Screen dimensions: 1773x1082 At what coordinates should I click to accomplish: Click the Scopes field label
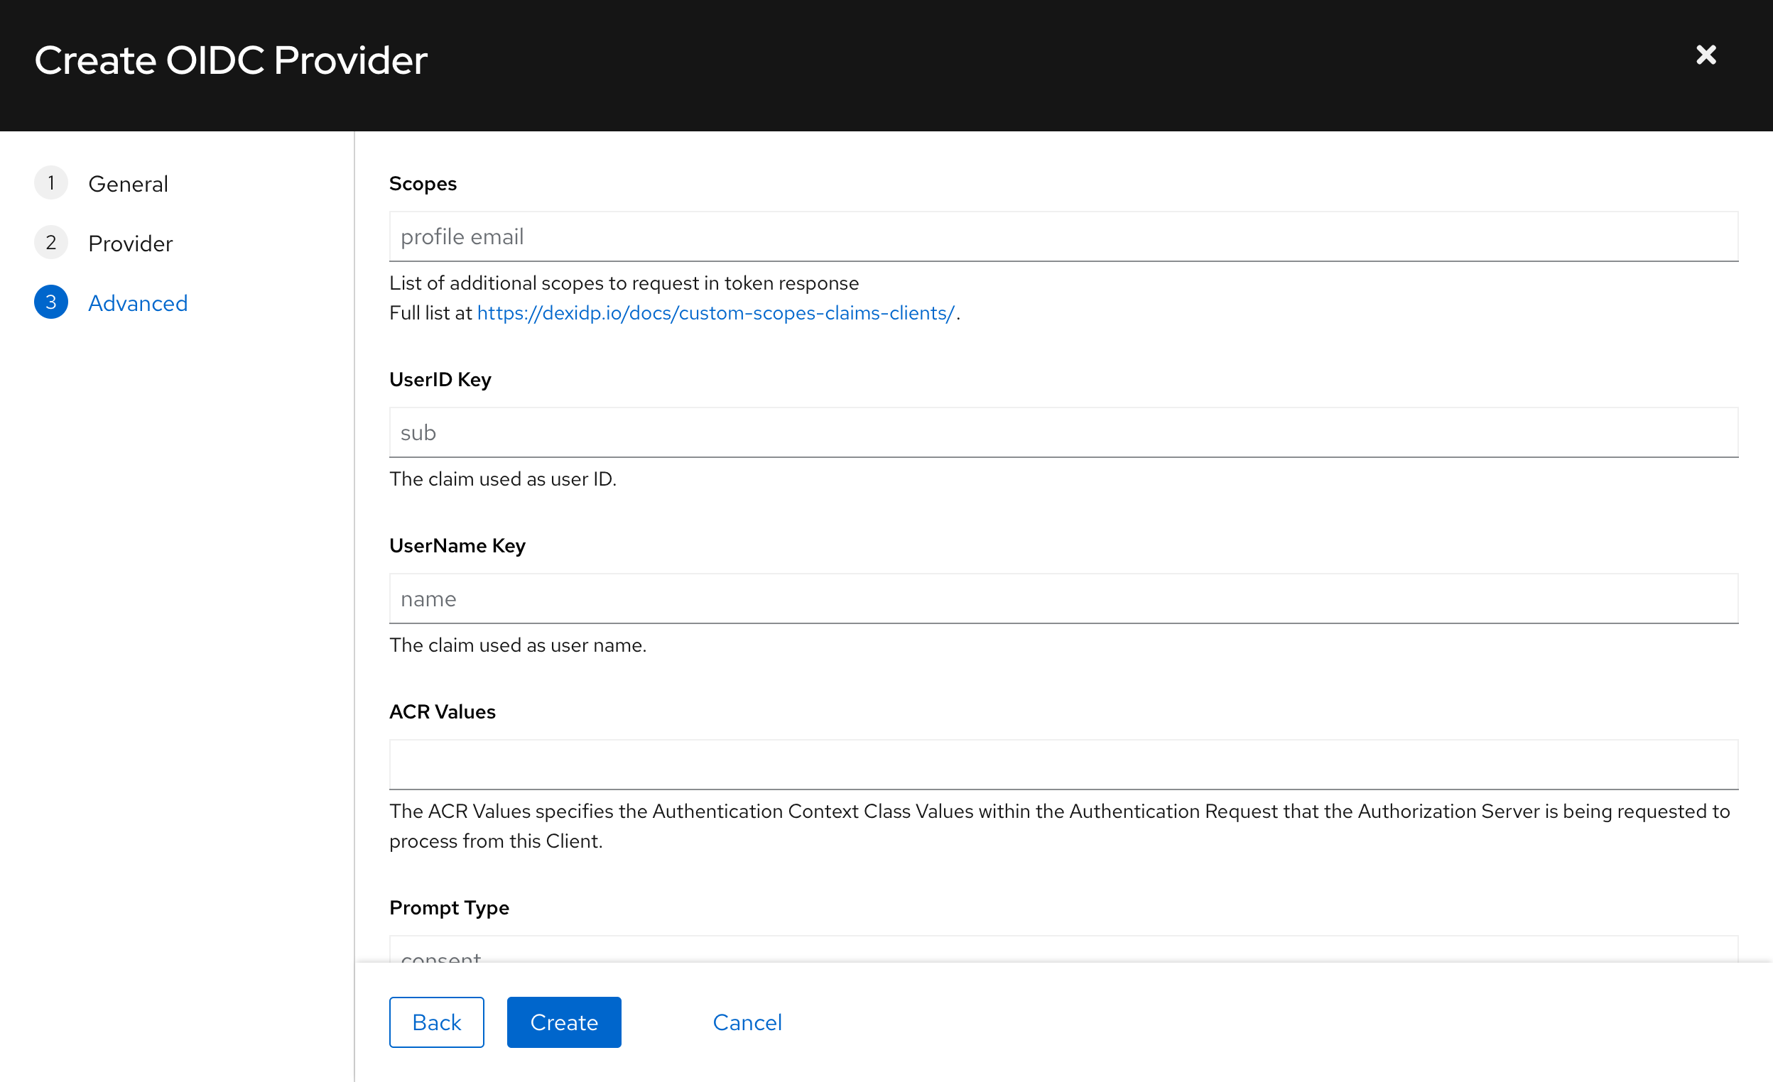coord(423,183)
